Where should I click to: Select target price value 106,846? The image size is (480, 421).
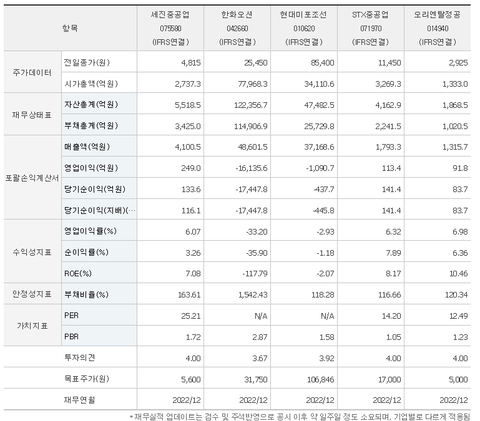(321, 379)
